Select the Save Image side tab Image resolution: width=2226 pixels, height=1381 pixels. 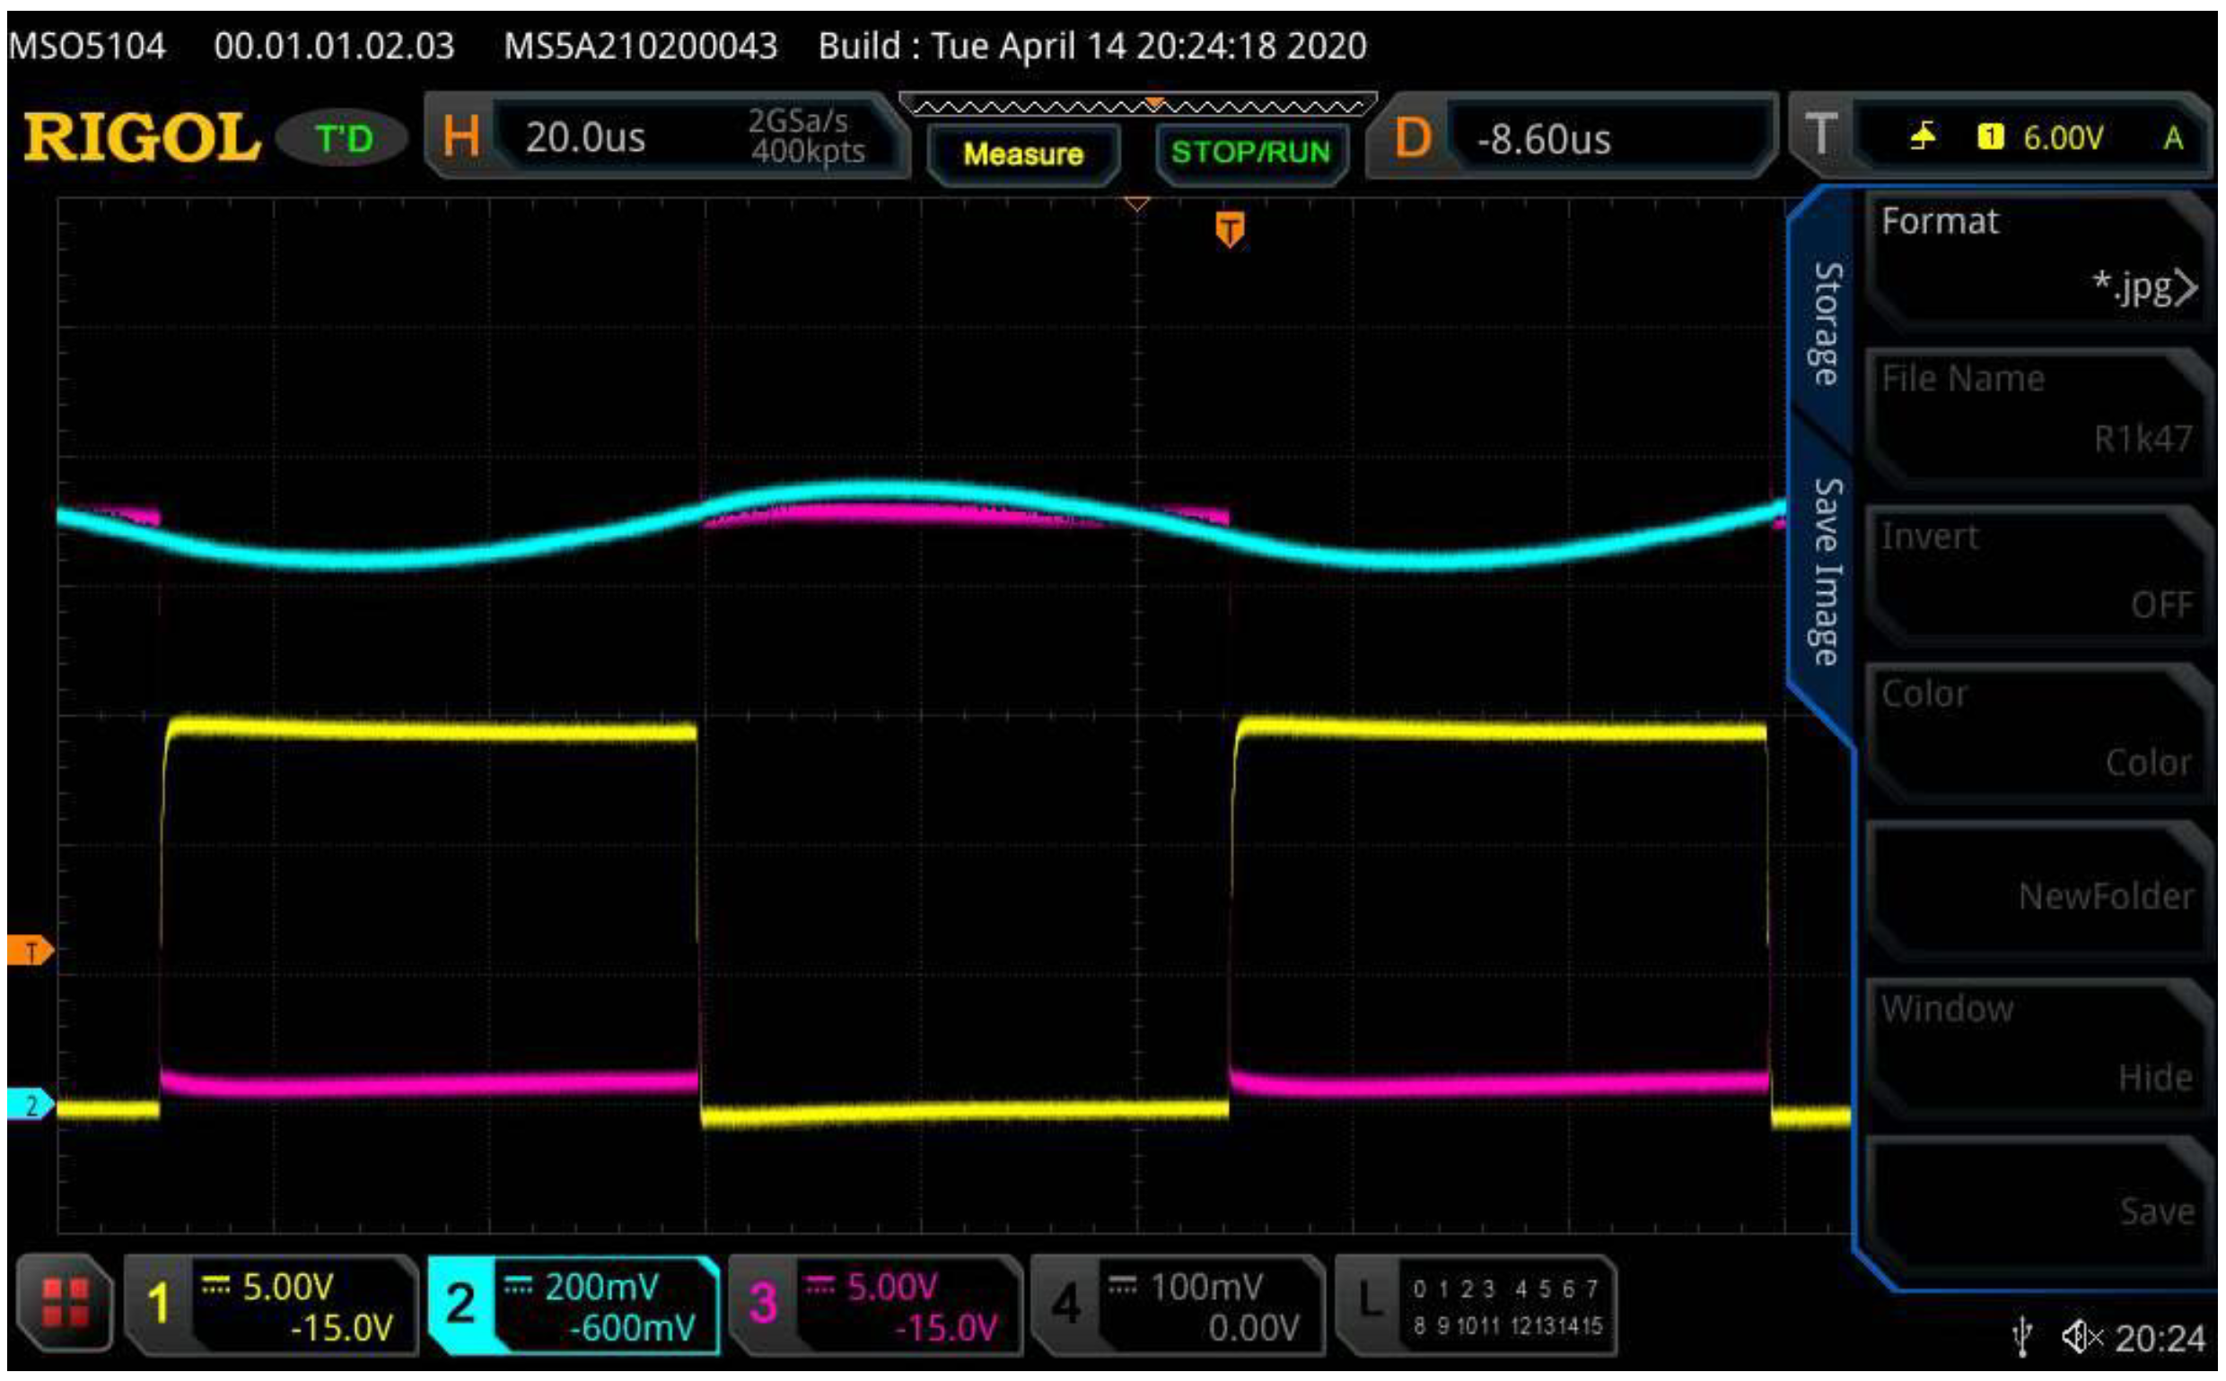[x=1826, y=571]
